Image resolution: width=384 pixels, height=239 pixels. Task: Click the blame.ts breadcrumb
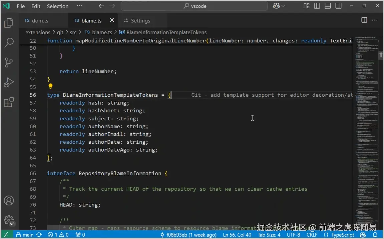click(98, 32)
